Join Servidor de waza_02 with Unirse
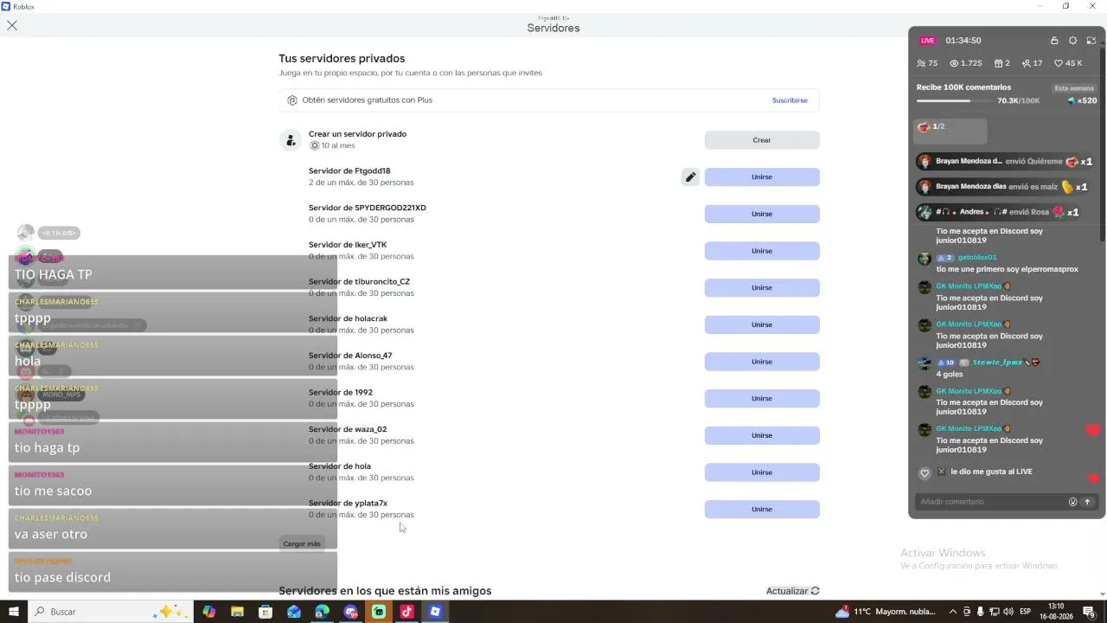1107x623 pixels. click(x=762, y=435)
